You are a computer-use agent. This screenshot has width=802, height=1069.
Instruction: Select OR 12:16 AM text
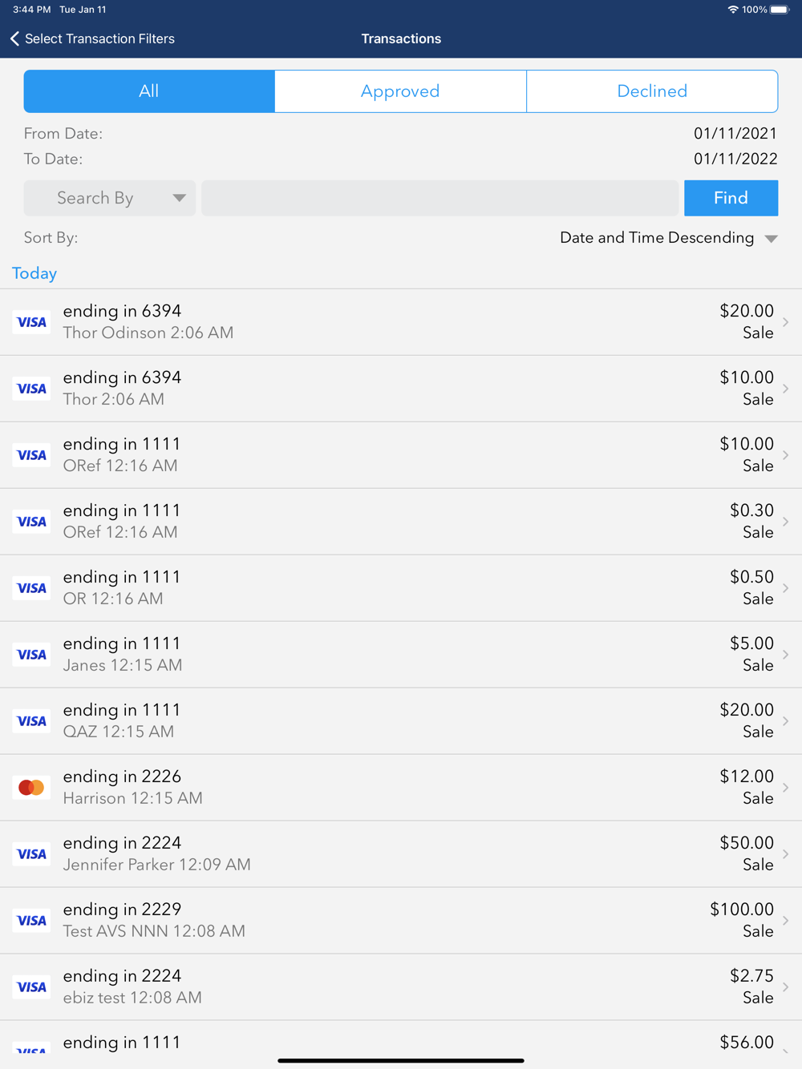click(x=113, y=599)
